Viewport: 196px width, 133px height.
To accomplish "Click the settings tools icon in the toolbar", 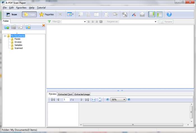I will [x=134, y=14].
